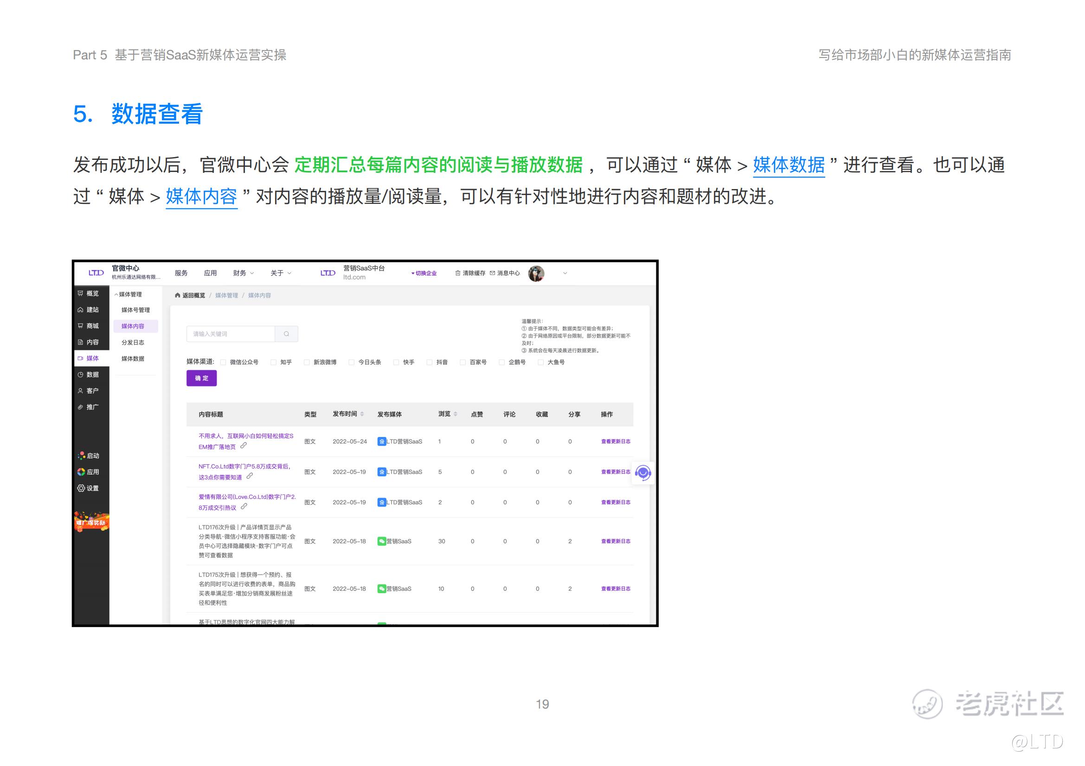Click the 启动 colorful launch icon
1085x766 pixels.
click(81, 456)
